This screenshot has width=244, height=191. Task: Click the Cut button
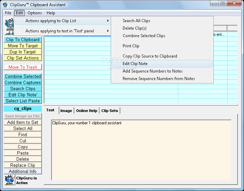point(23,141)
